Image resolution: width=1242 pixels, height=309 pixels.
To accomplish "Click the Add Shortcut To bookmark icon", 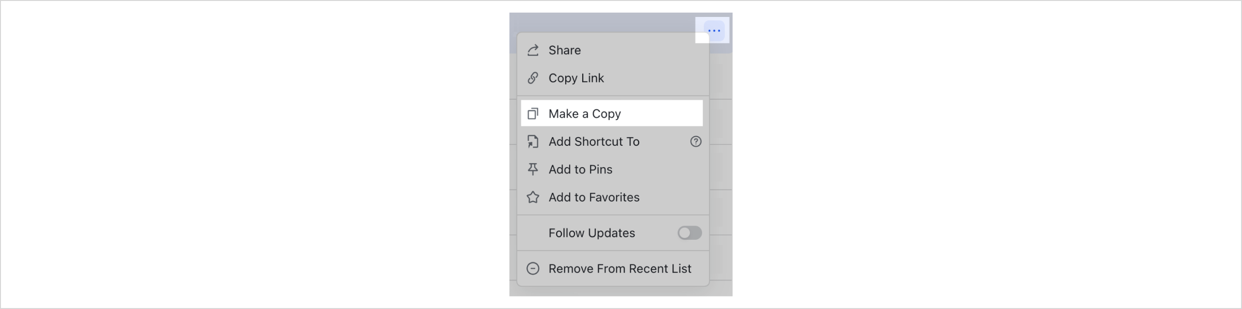I will [x=533, y=141].
